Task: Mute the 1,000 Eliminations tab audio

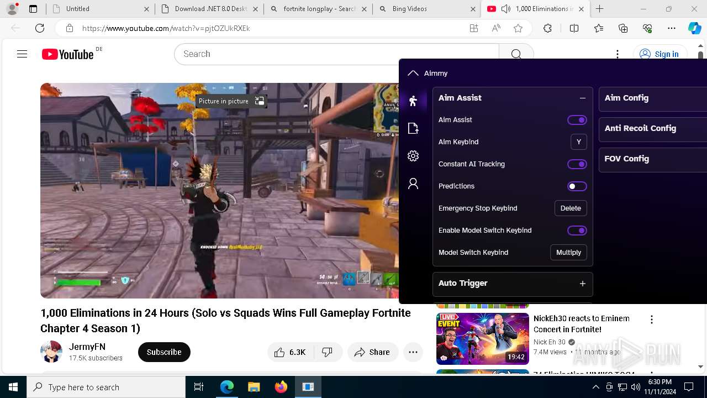Action: tap(505, 9)
